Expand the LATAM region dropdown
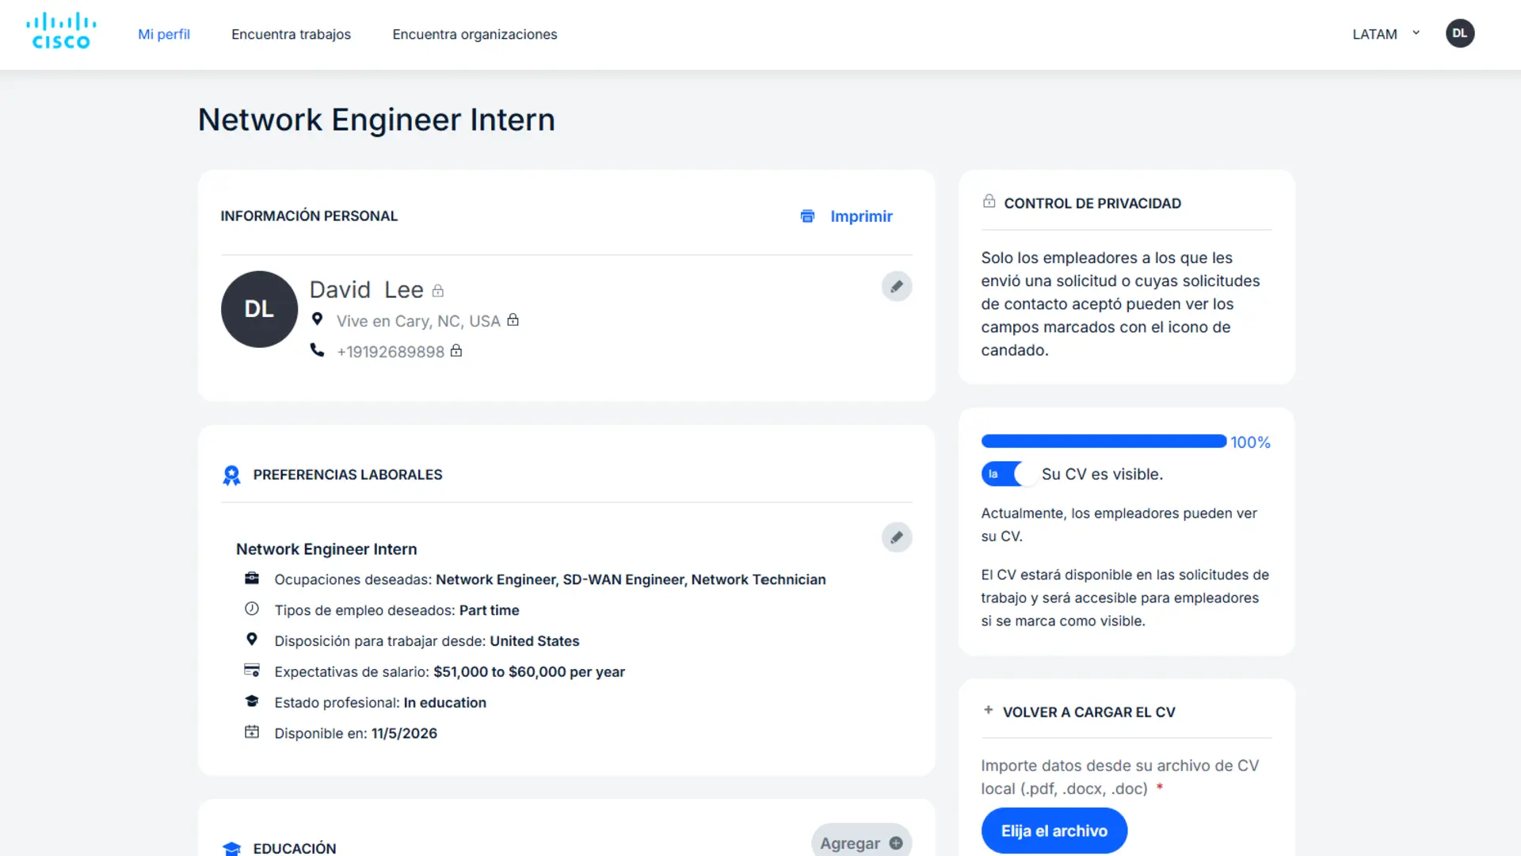1521x856 pixels. pyautogui.click(x=1386, y=34)
